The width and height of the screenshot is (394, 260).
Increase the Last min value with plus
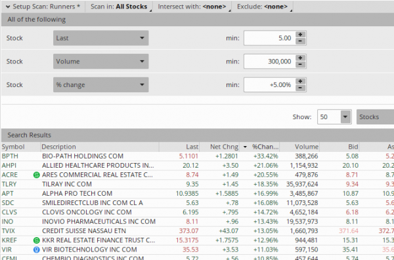pyautogui.click(x=300, y=35)
